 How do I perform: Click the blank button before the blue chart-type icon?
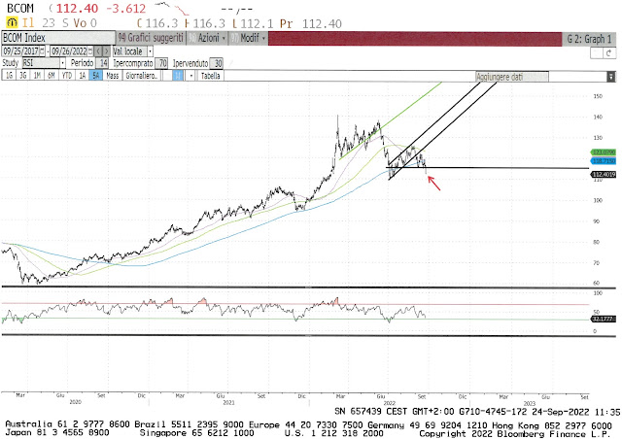pos(168,76)
